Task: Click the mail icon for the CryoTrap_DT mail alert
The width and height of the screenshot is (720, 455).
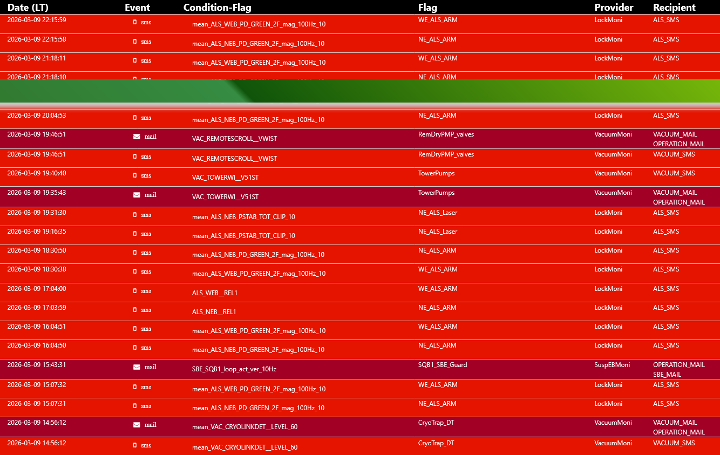Action: point(137,425)
